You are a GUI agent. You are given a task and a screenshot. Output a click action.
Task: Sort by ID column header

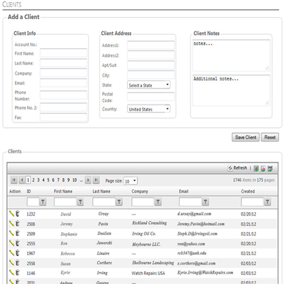pyautogui.click(x=28, y=191)
